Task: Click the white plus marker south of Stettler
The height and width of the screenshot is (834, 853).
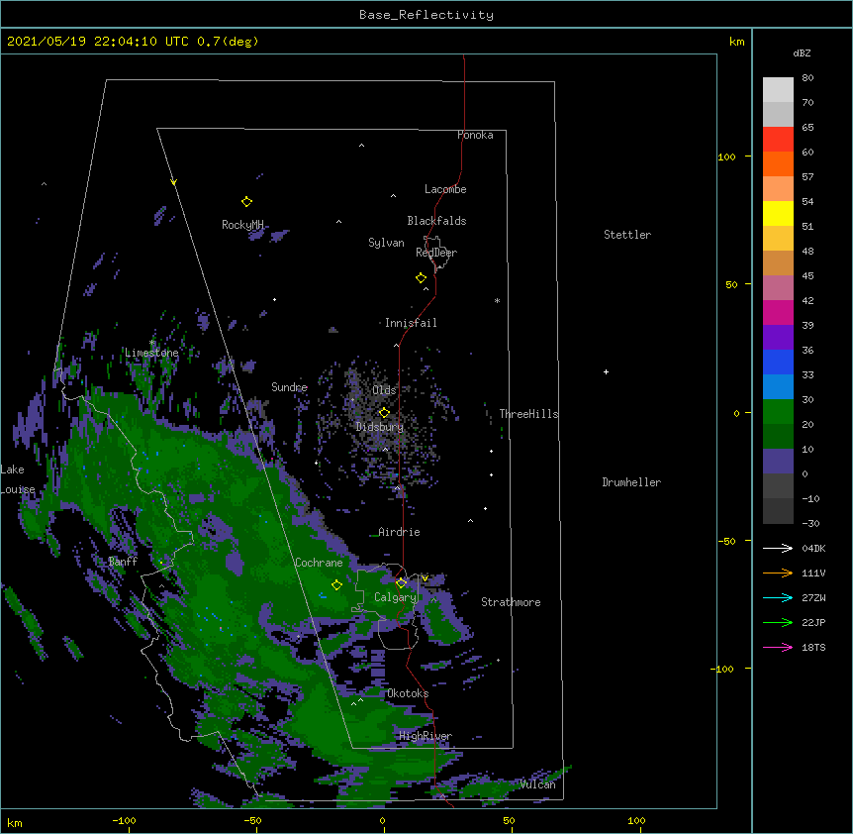Action: pos(606,372)
